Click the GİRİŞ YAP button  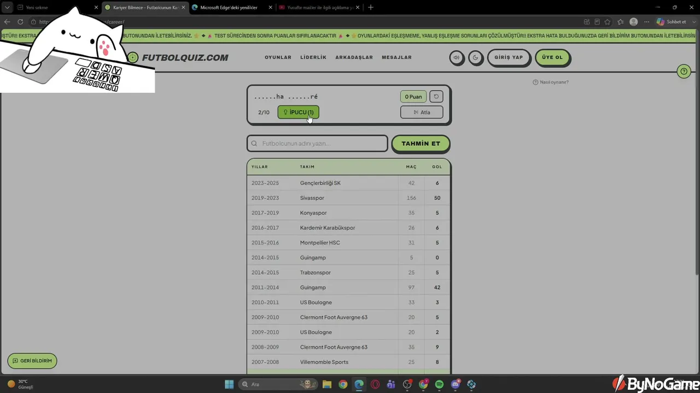click(509, 57)
